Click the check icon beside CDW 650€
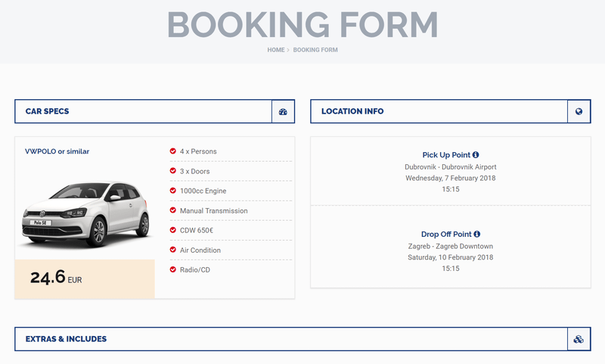Viewport: 605px width, 364px height. [x=173, y=230]
